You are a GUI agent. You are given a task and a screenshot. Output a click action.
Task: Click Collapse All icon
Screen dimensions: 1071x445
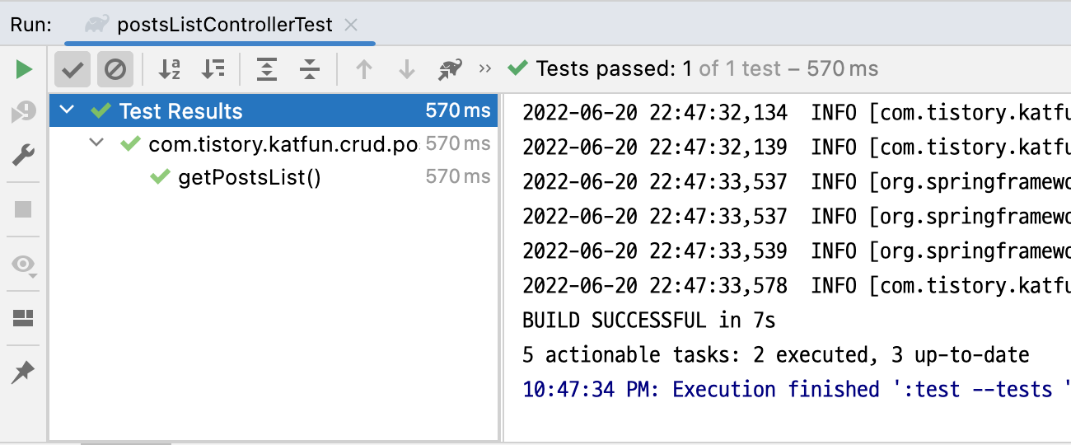click(x=309, y=69)
